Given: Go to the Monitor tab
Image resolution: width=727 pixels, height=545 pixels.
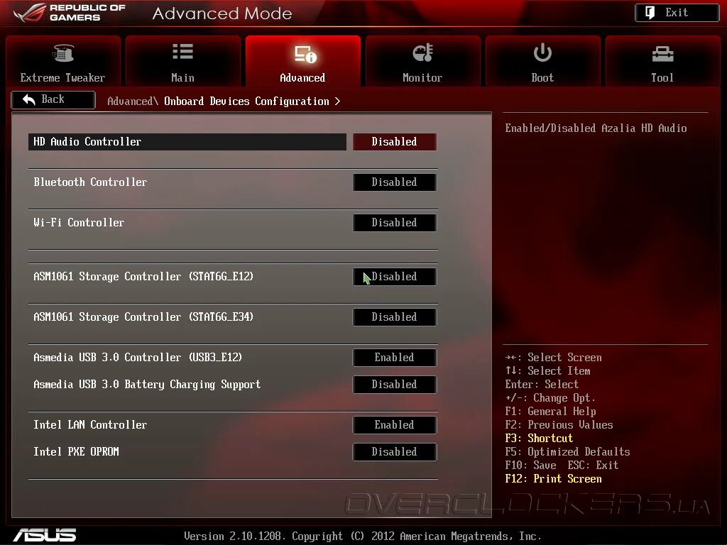Looking at the screenshot, I should tap(422, 61).
